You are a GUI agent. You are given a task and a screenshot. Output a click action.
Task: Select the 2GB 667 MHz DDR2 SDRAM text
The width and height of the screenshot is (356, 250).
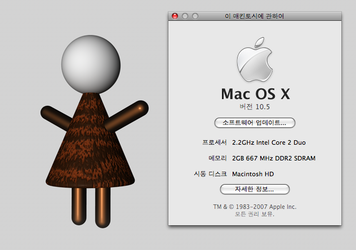click(x=274, y=158)
